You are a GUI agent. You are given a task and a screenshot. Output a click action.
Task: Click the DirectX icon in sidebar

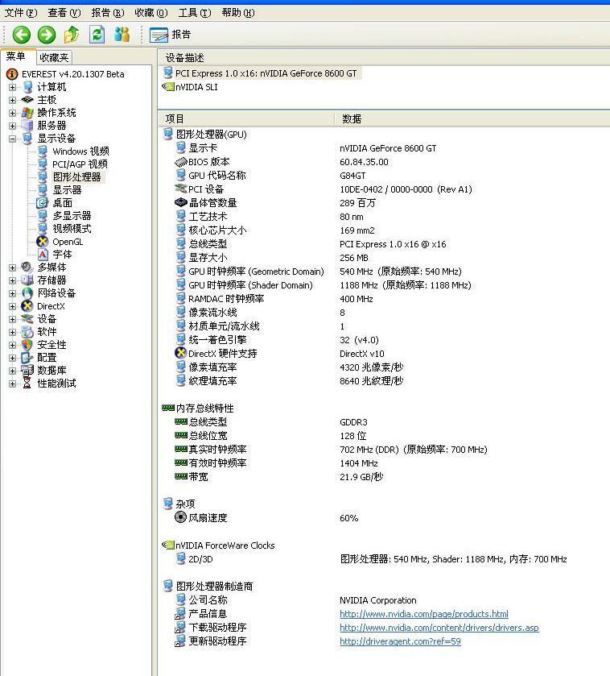click(27, 306)
